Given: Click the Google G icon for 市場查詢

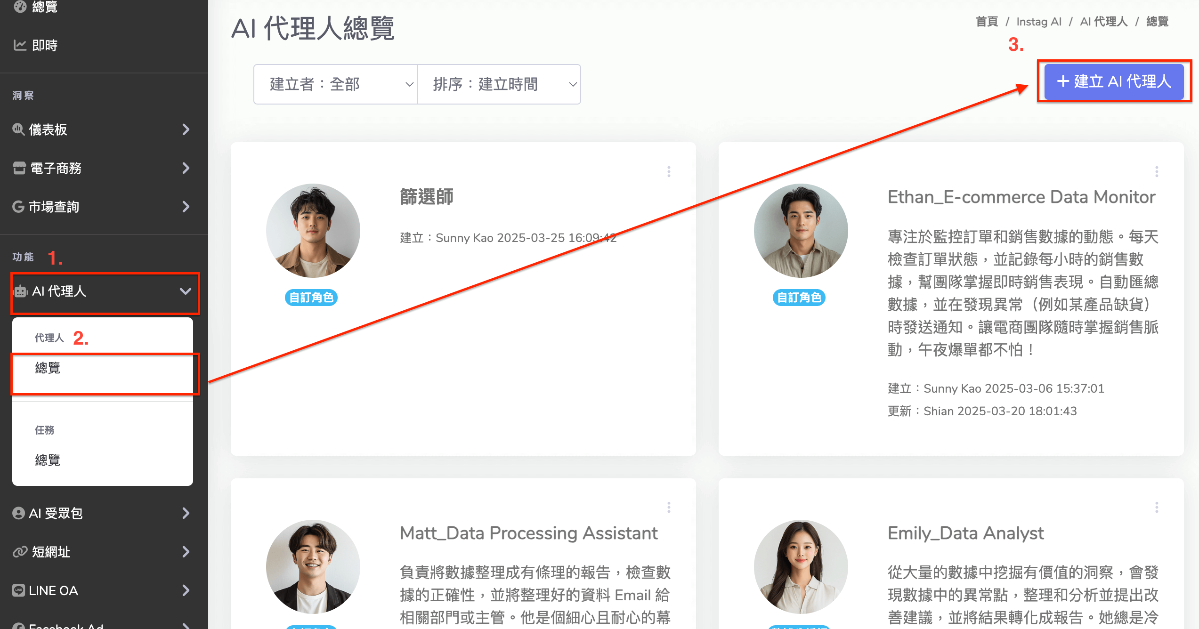Looking at the screenshot, I should coord(18,207).
